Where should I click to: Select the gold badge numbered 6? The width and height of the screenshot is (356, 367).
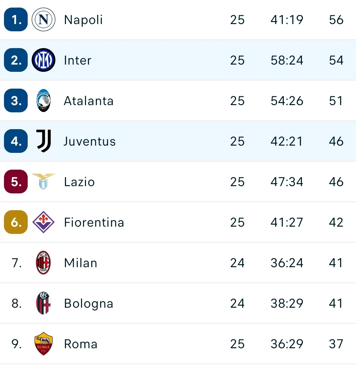15,222
